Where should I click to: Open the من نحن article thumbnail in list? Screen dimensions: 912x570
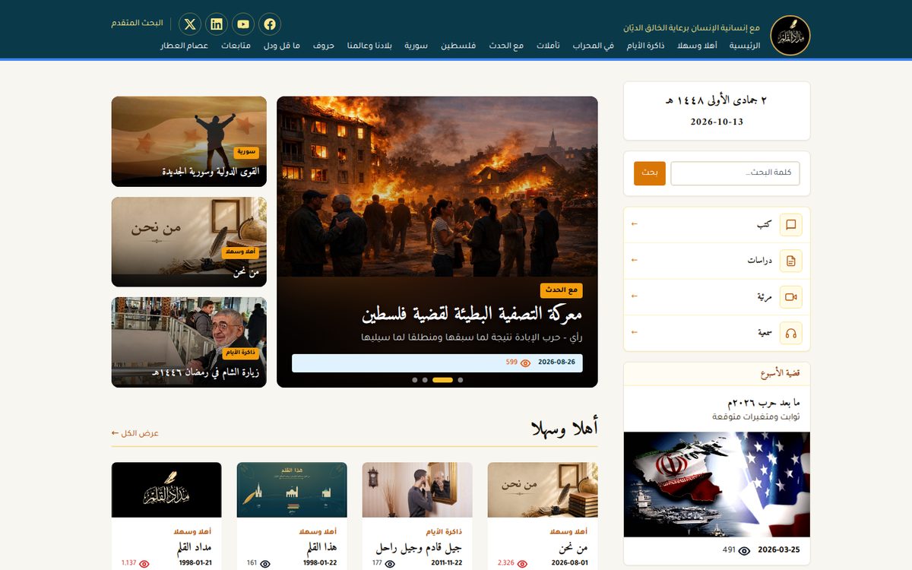tap(543, 490)
